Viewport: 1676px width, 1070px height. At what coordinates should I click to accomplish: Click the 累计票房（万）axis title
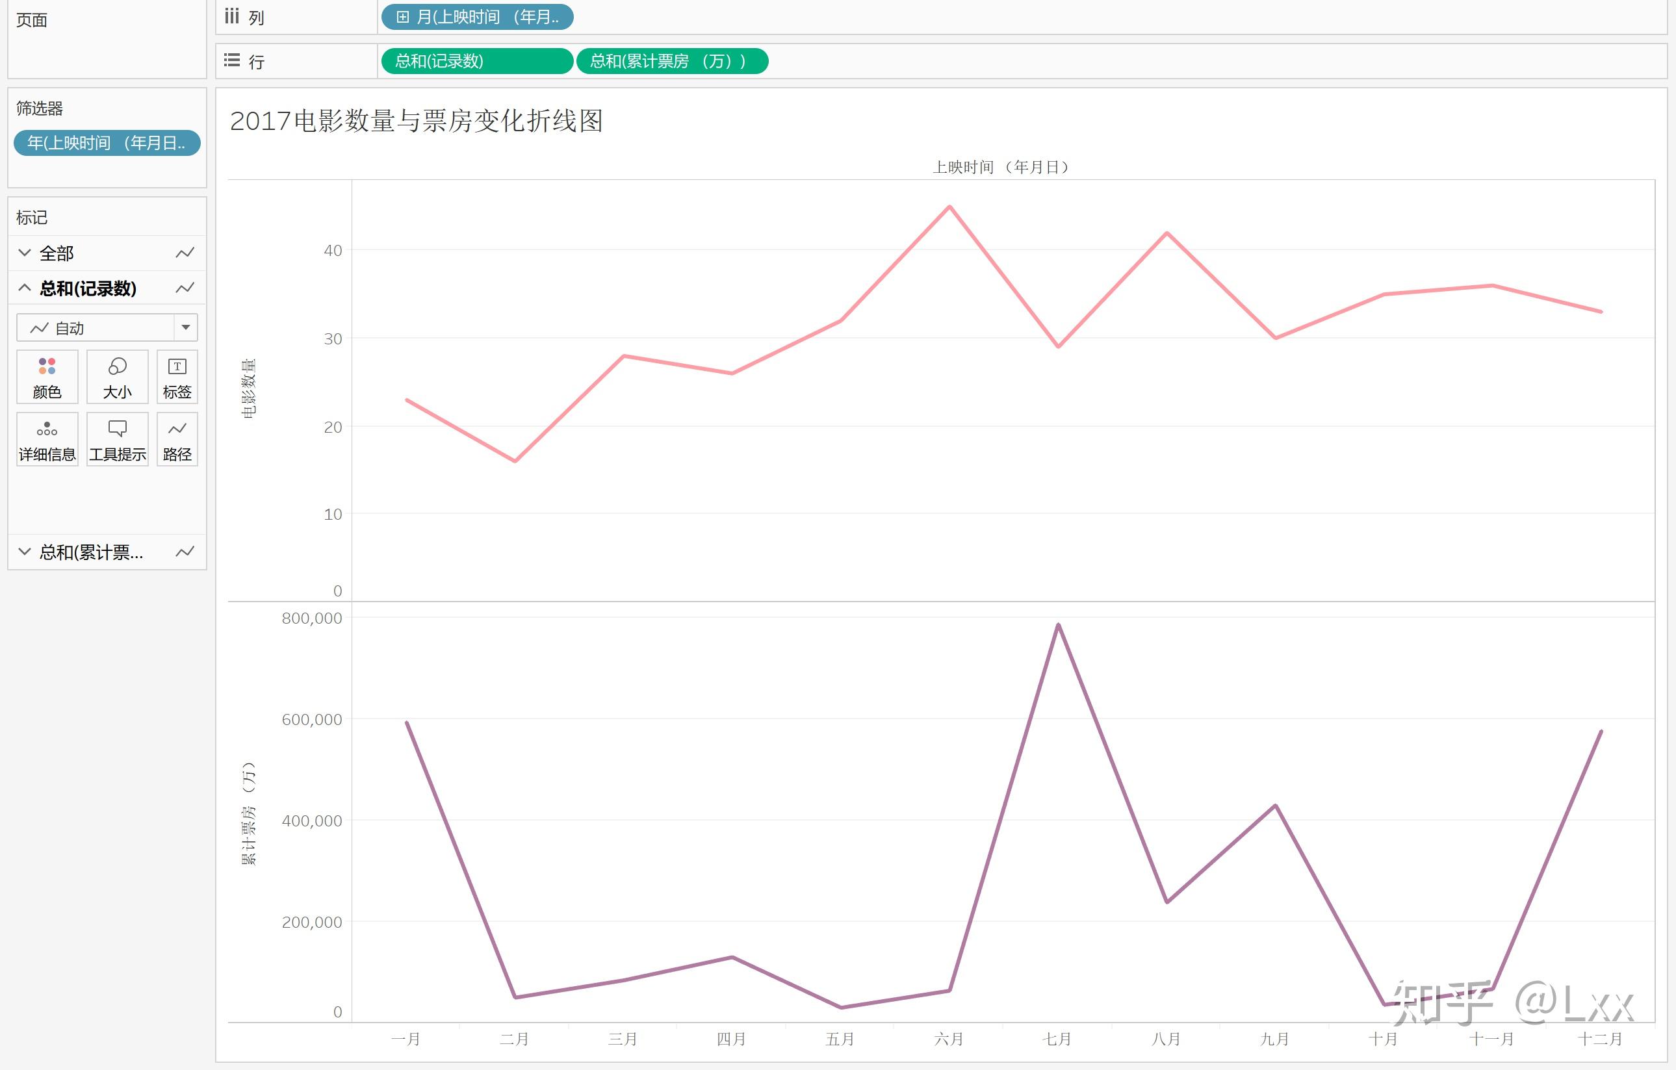click(248, 813)
